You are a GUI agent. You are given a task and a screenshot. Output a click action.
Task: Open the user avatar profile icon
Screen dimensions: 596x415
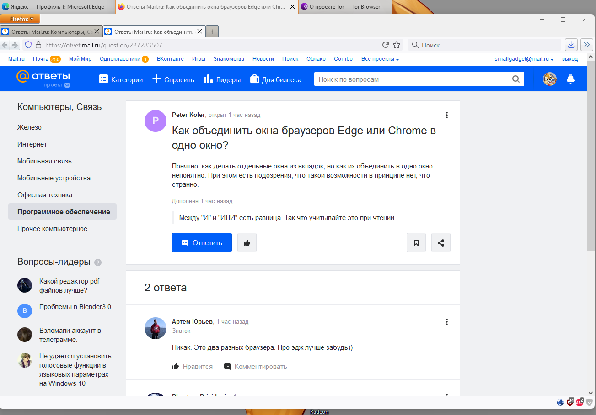click(549, 79)
